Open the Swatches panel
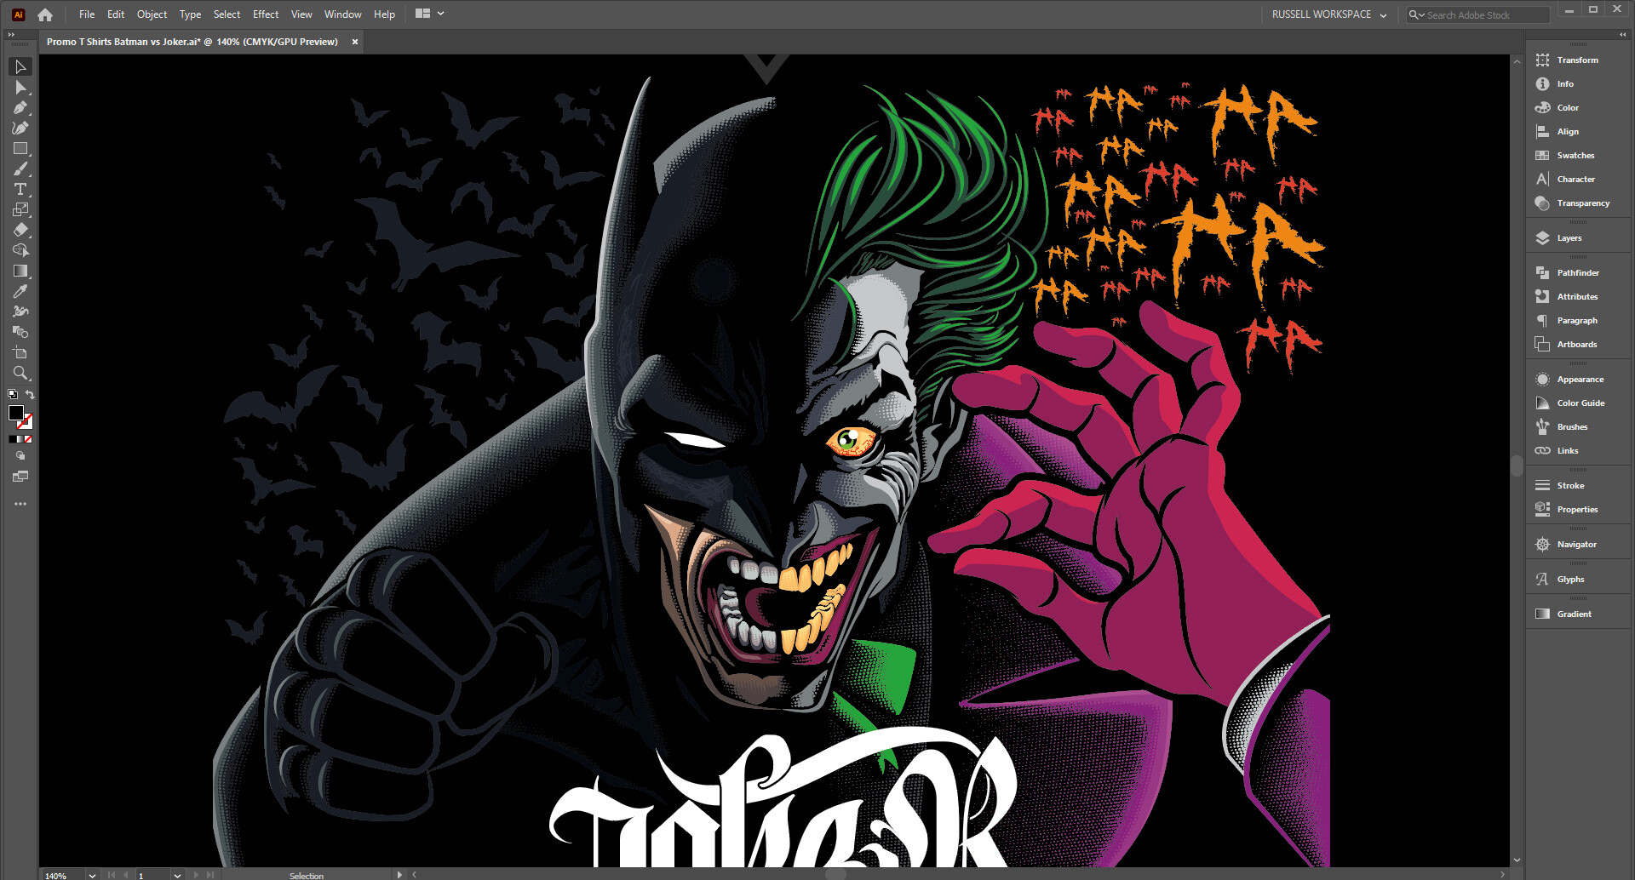This screenshot has height=880, width=1635. click(1574, 155)
